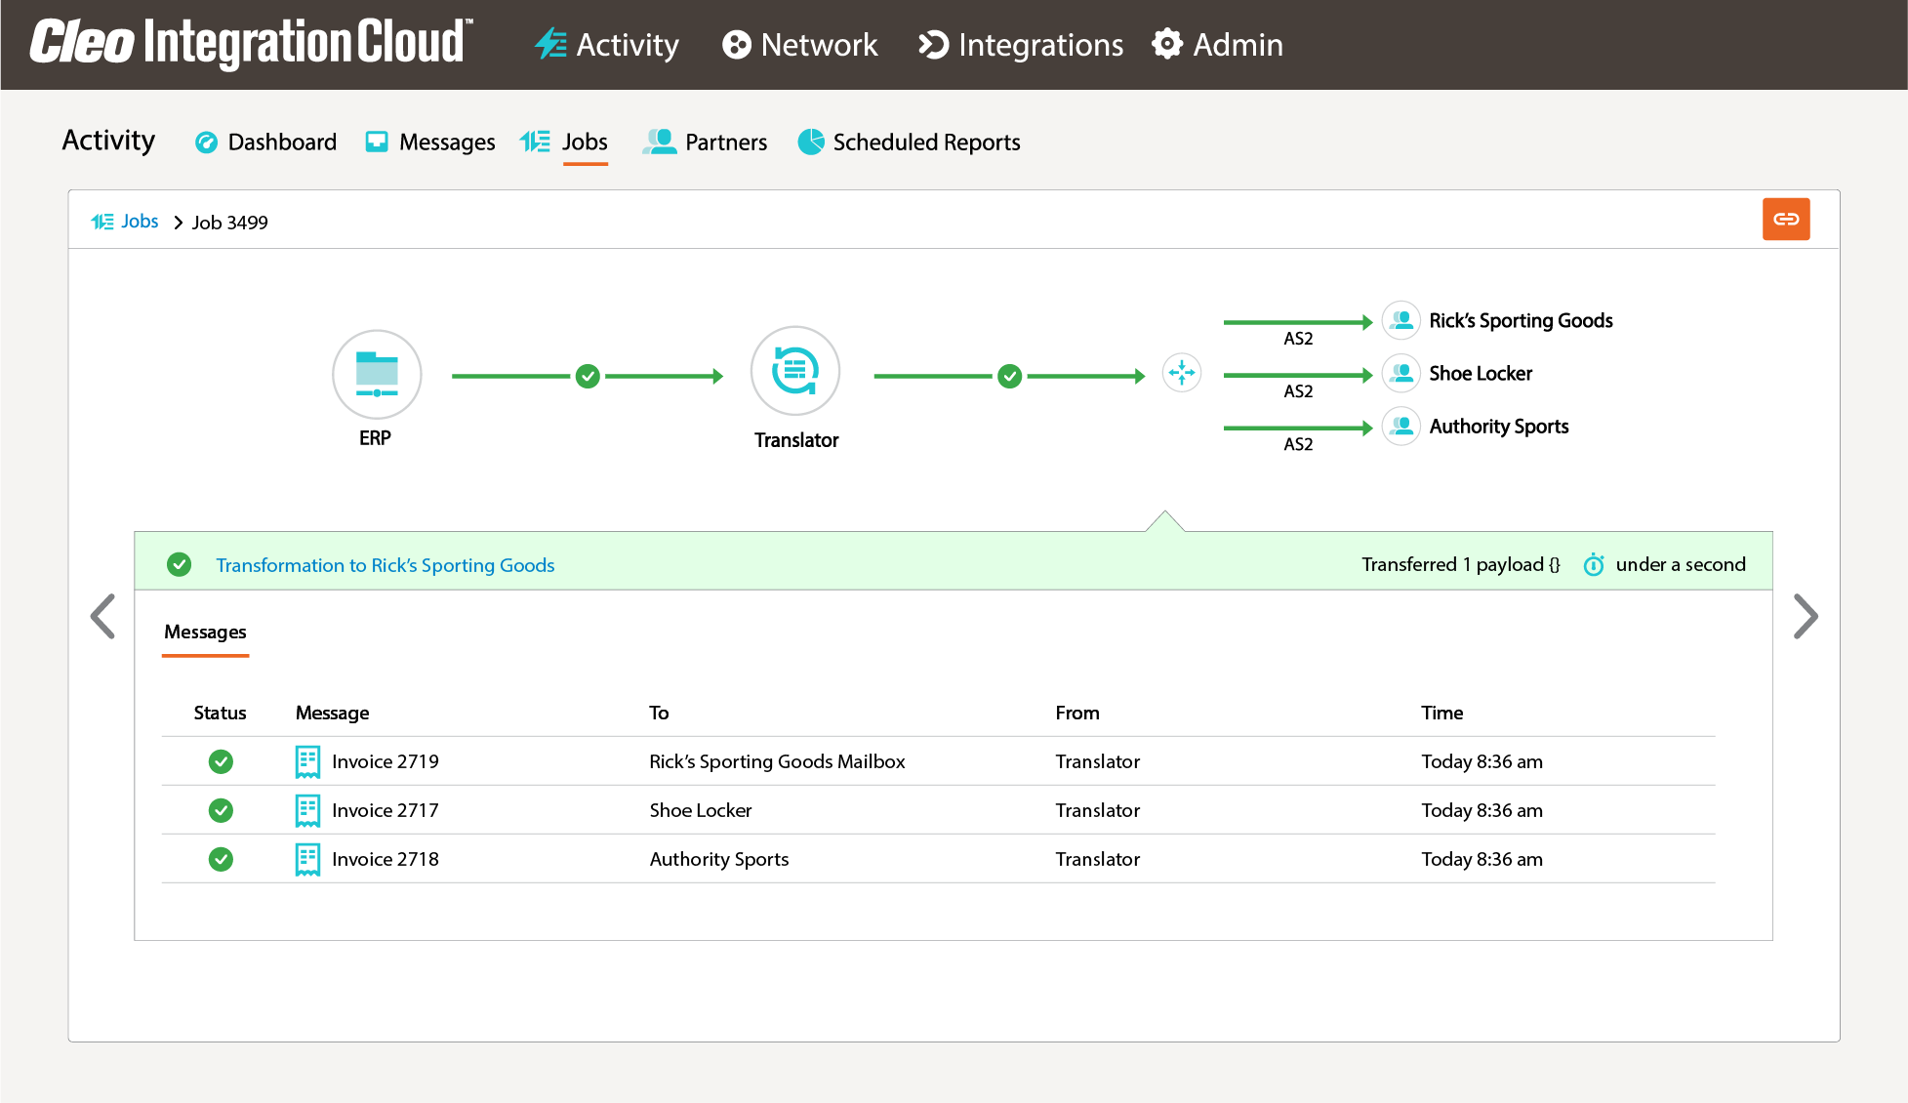Expand the next job detail with the right chevron
Viewport: 1908px width, 1103px height.
(1807, 616)
